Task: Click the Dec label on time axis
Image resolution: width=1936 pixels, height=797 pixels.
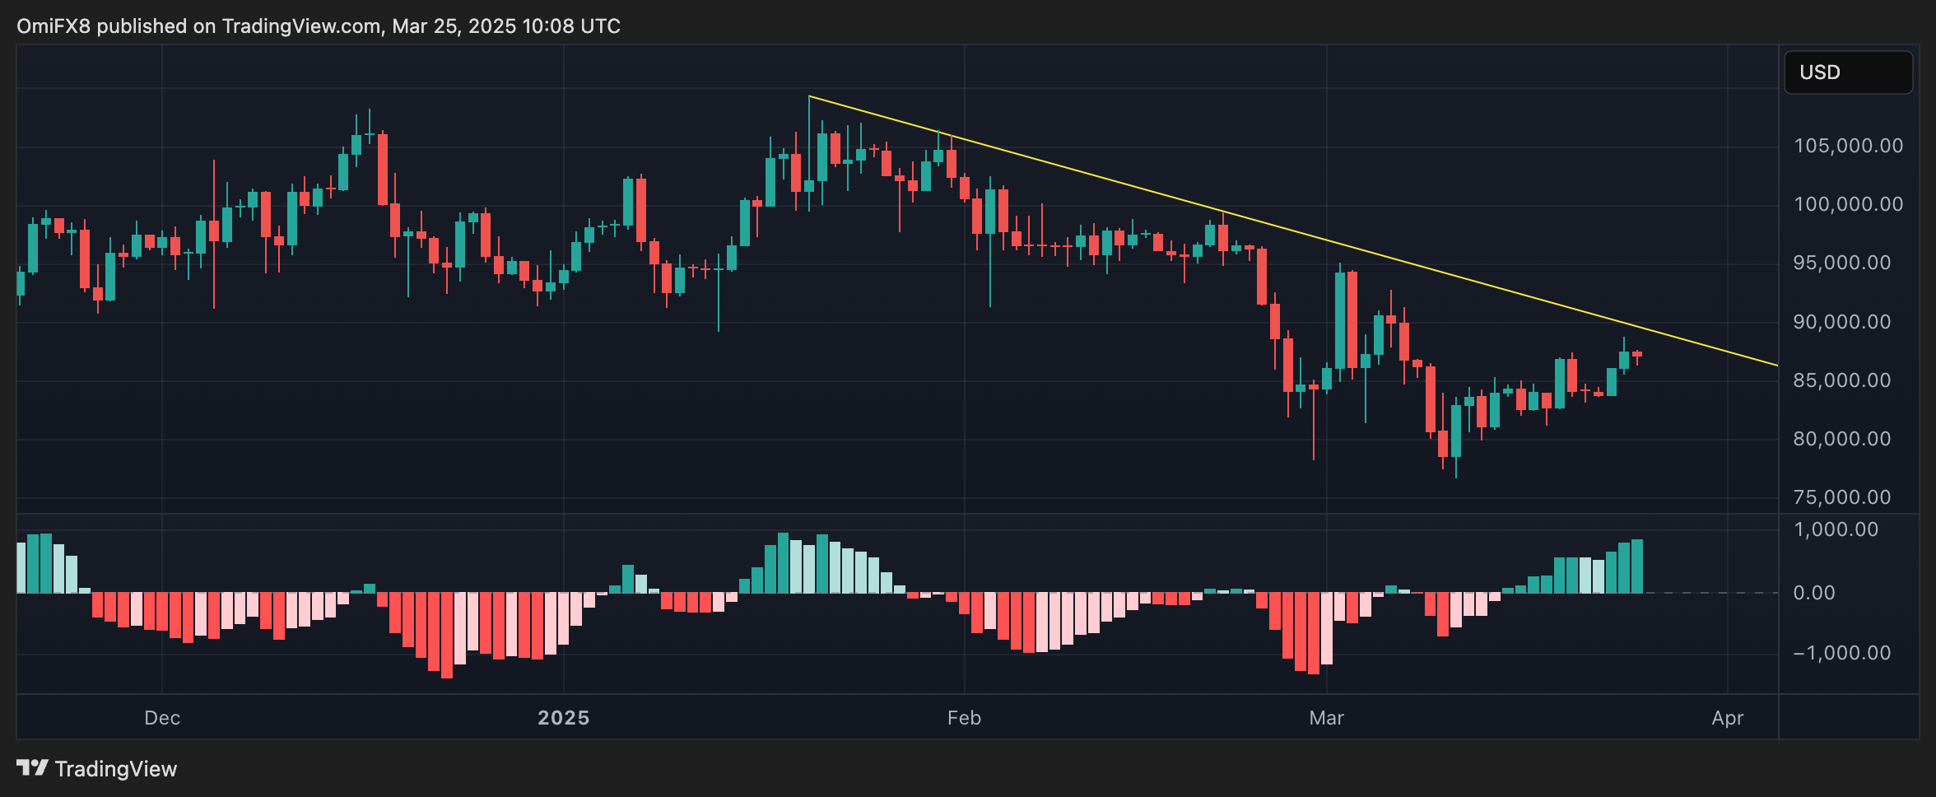Action: 162,718
